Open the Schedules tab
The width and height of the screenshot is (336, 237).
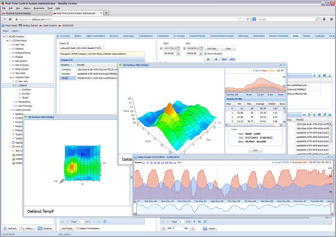click(x=259, y=36)
